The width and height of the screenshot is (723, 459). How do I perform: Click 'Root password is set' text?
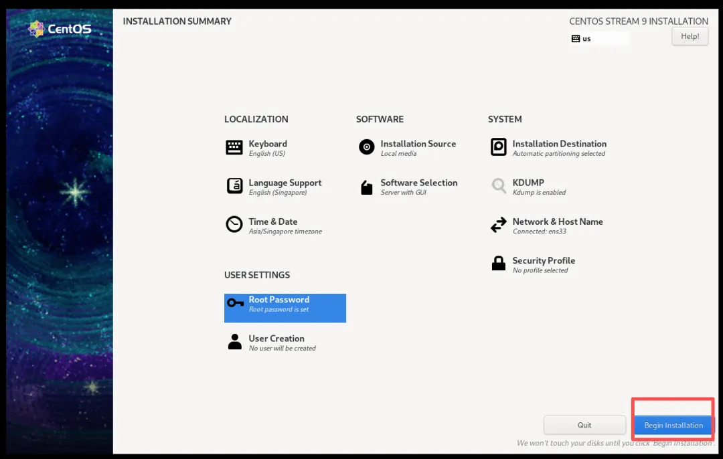279,310
